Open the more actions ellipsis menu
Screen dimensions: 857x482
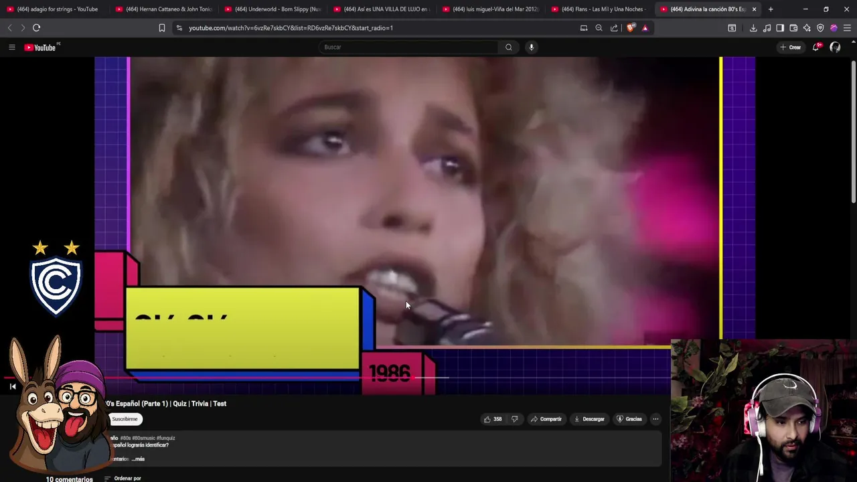(x=655, y=419)
